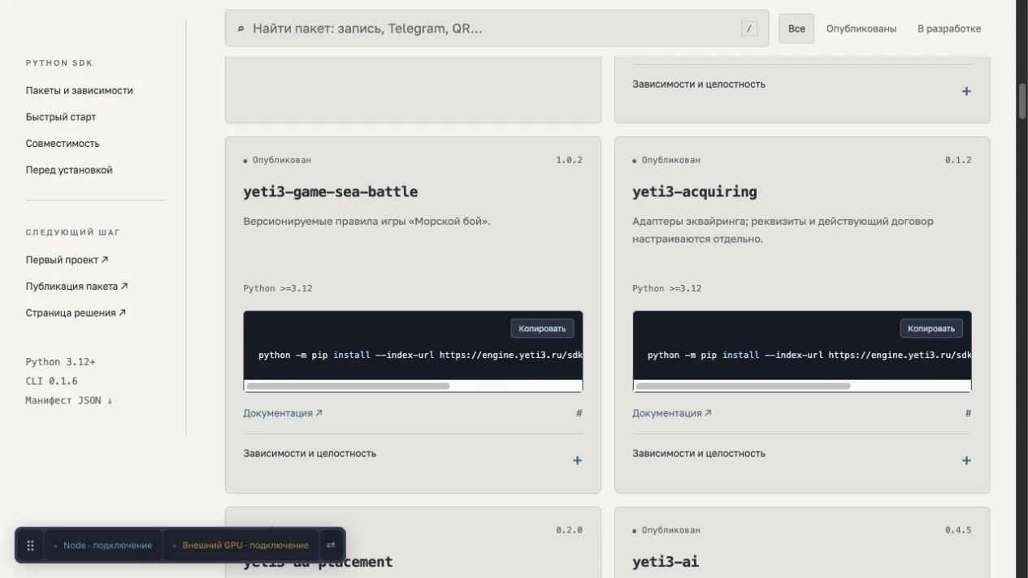The width and height of the screenshot is (1028, 578).
Task: Click 'Python 3.12+' text in sidebar
Action: coord(60,362)
